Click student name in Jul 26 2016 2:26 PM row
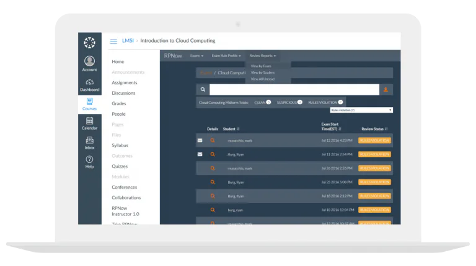476x266 pixels. click(x=240, y=168)
